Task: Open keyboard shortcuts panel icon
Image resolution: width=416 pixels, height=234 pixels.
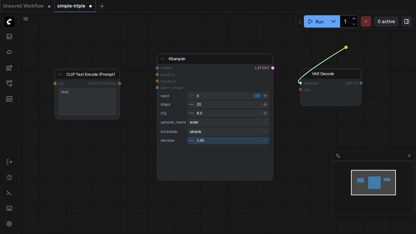Action: click(x=9, y=208)
